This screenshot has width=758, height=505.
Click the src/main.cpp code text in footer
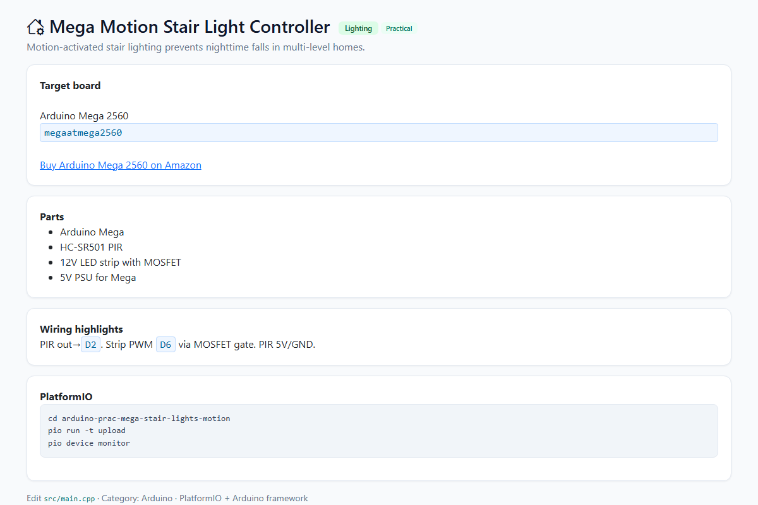click(69, 499)
